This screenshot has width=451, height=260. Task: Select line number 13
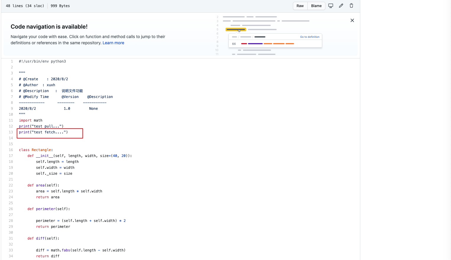11,132
